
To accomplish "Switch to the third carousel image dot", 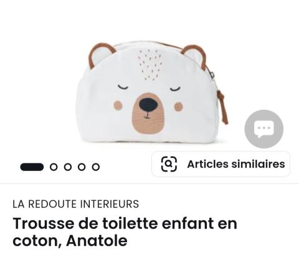I will [68, 167].
